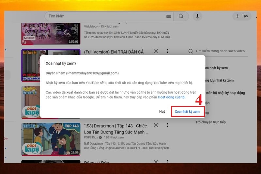This screenshot has width=261, height=174.
Task: Click the dialog title 'Xoá nhật ký xem?'
Action: (61, 63)
